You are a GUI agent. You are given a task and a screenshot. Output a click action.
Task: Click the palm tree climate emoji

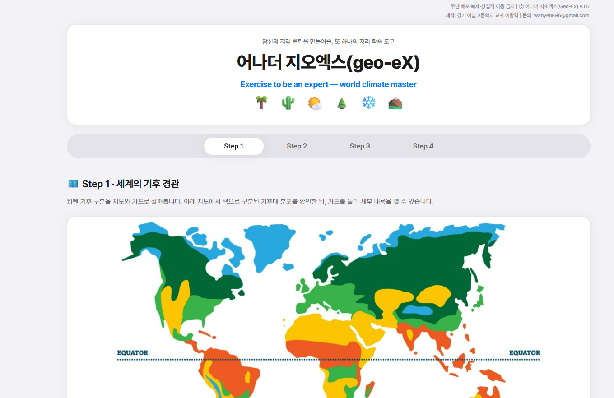pos(261,102)
